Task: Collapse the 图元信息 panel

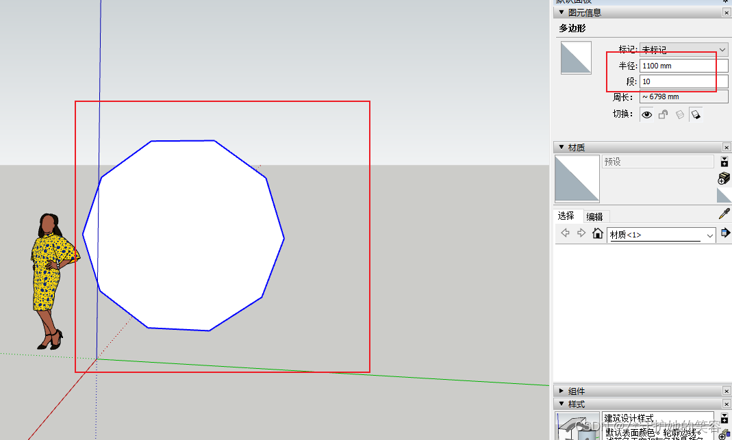Action: point(561,12)
